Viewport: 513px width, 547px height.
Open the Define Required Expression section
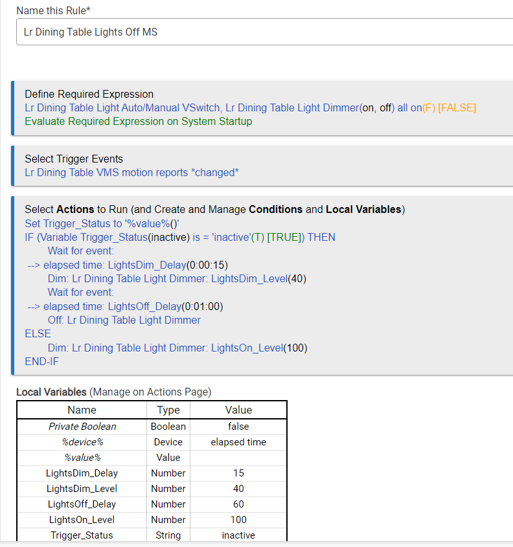pos(89,94)
